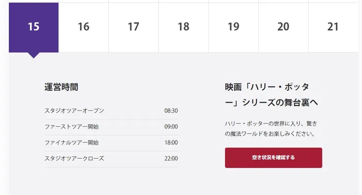Switch to date 19
Image resolution: width=362 pixels, height=195 pixels.
click(233, 27)
